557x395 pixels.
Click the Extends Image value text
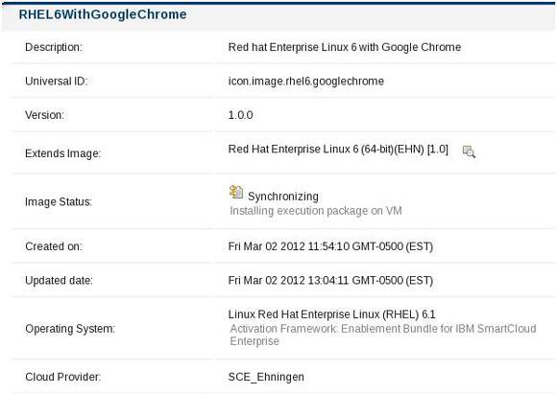click(338, 150)
